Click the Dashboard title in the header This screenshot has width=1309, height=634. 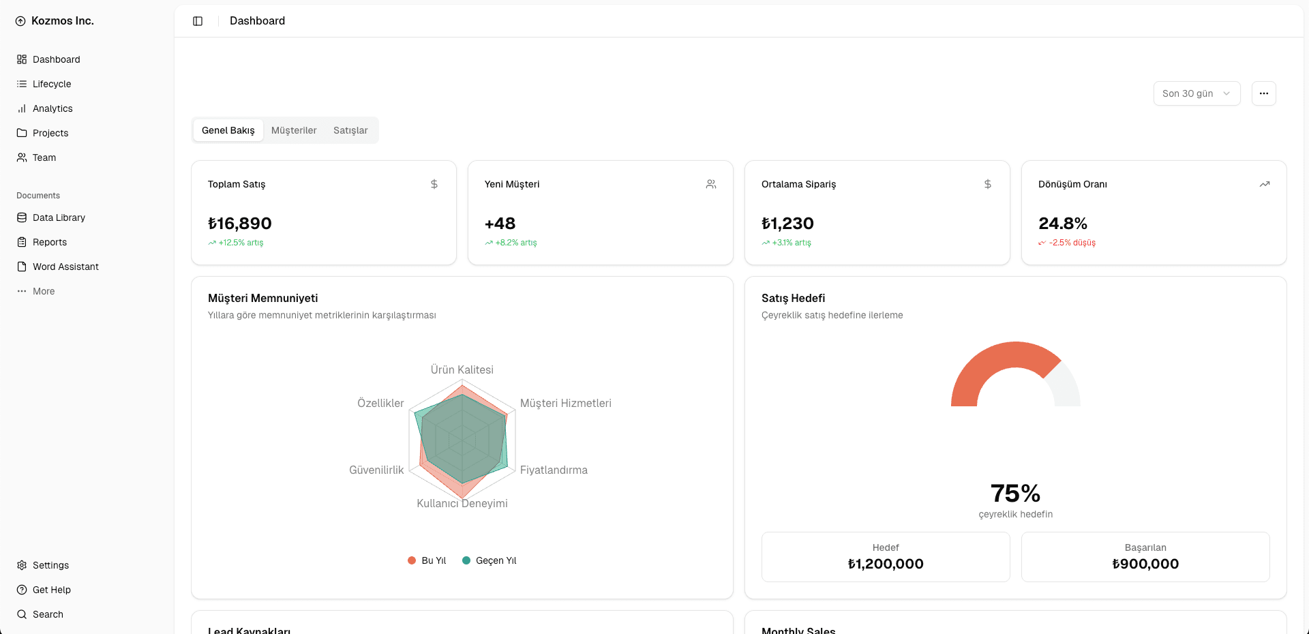[258, 21]
